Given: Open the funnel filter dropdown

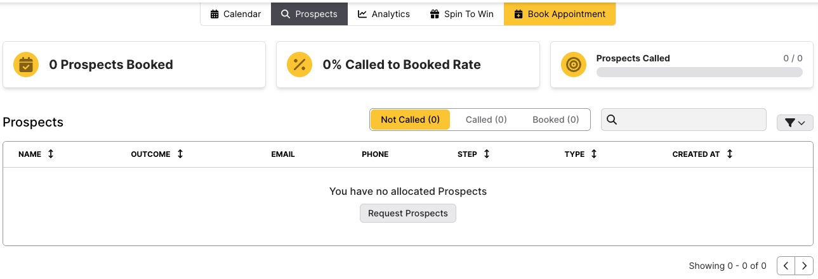Looking at the screenshot, I should [x=795, y=123].
